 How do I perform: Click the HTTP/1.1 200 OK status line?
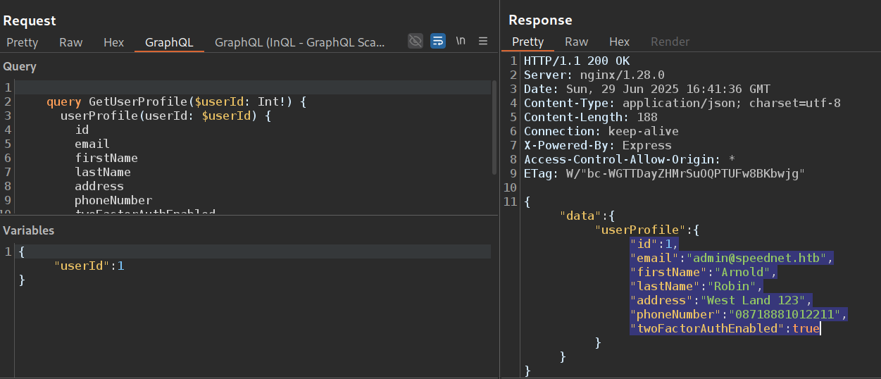coord(577,61)
